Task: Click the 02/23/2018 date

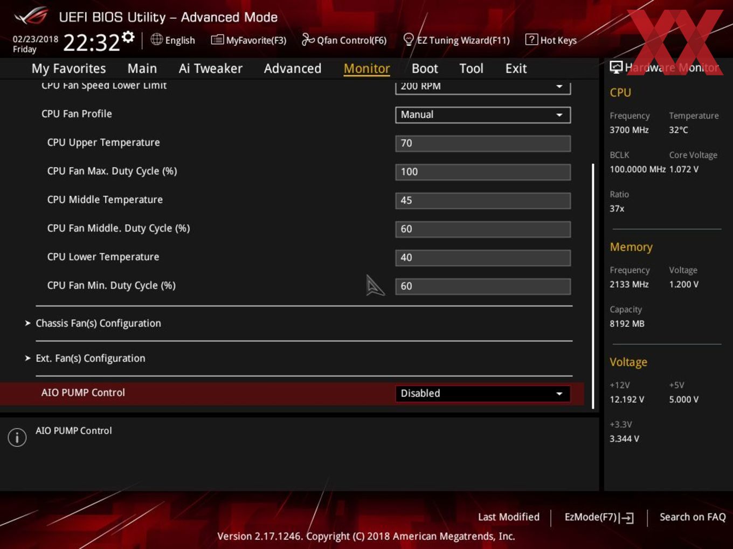Action: [36, 39]
